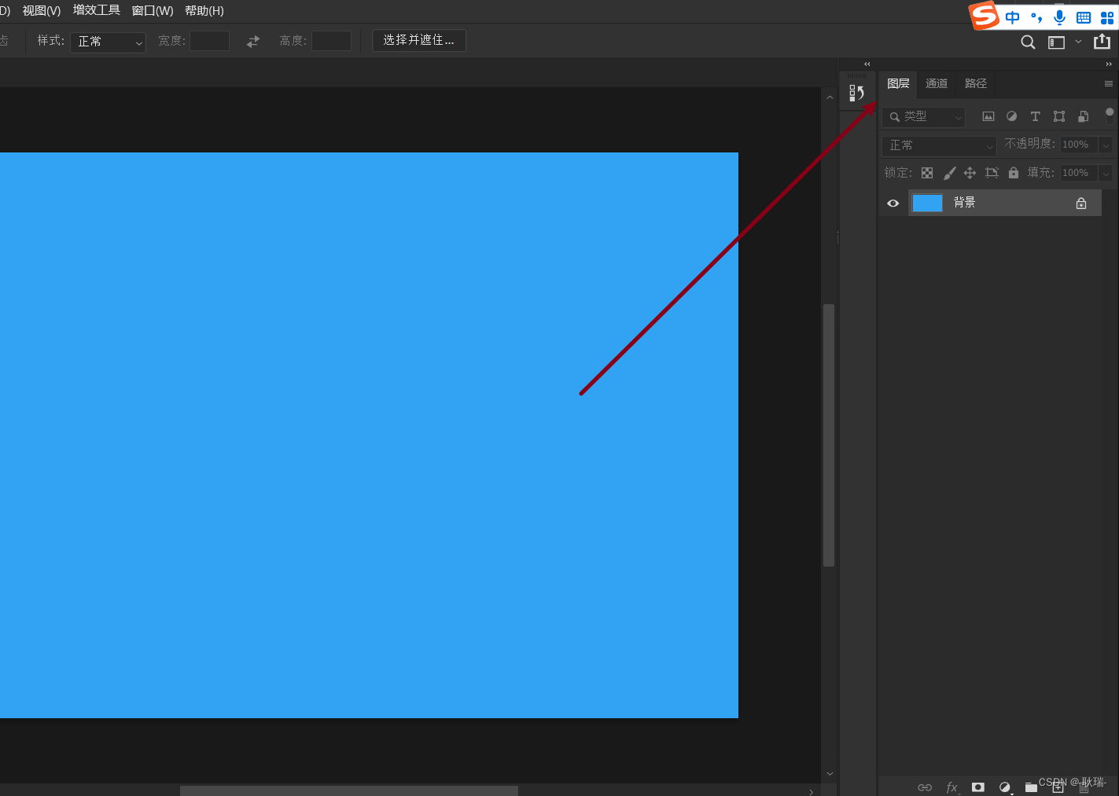Open the 类型 layer filter dropdown
The image size is (1119, 796).
[x=923, y=116]
